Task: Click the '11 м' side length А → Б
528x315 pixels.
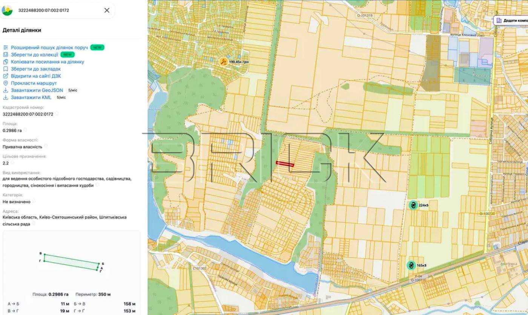Action: [65, 304]
